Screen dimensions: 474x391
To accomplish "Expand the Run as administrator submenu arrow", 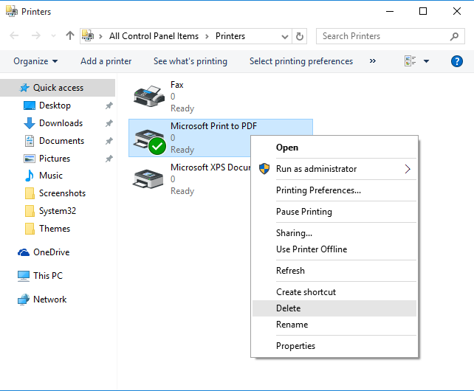I will (x=408, y=169).
